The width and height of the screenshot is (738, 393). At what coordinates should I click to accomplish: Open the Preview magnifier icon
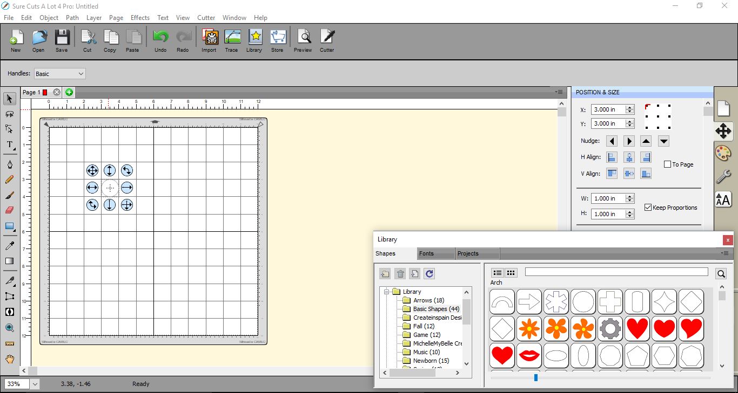tap(303, 40)
